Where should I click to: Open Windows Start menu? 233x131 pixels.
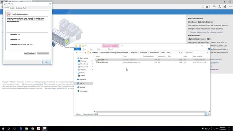(x=3, y=128)
